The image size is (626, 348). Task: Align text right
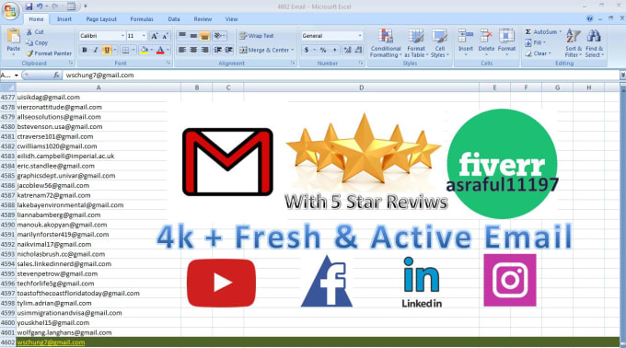pyautogui.click(x=204, y=50)
